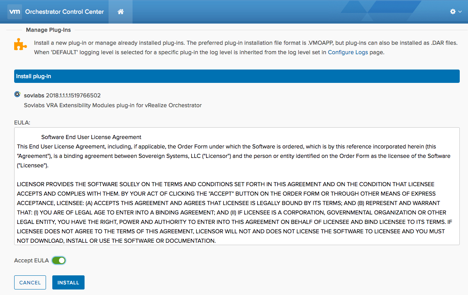Screen dimensions: 468x295
Task: Open the Home page icon
Action: click(x=121, y=12)
